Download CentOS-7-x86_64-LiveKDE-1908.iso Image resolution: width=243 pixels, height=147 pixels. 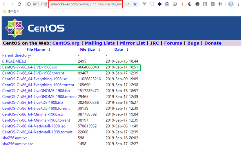pos(32,103)
